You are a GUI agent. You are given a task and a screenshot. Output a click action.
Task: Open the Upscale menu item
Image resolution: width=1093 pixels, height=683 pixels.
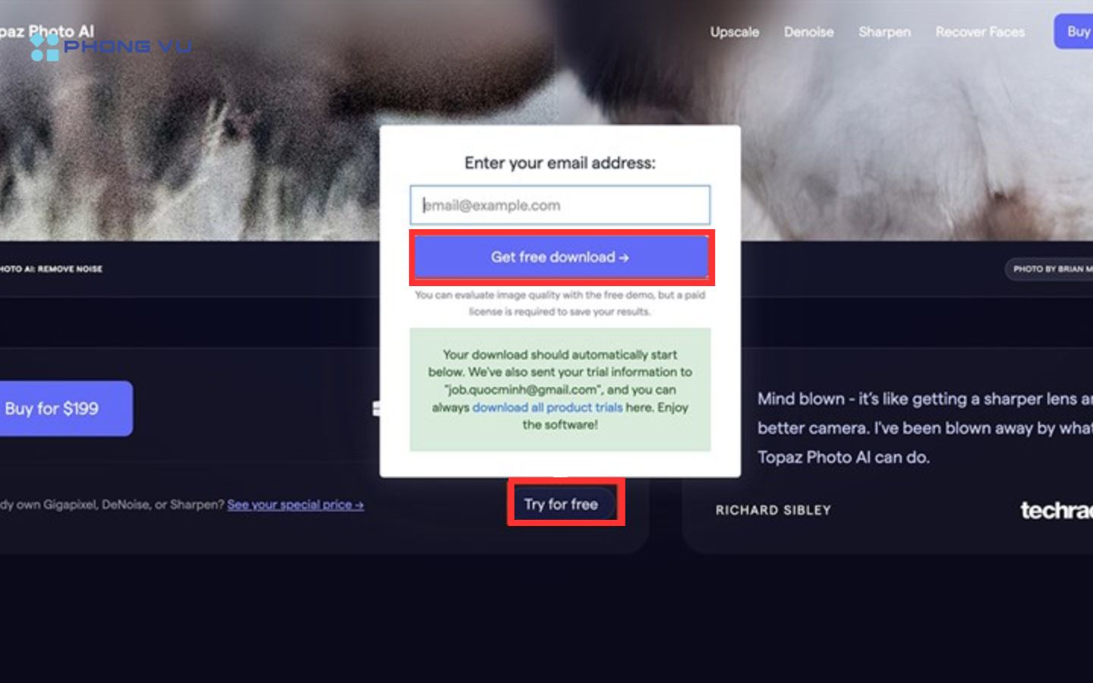coord(734,32)
